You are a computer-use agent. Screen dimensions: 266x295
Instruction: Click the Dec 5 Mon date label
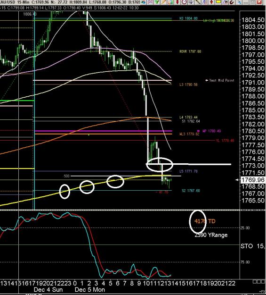(x=90, y=289)
